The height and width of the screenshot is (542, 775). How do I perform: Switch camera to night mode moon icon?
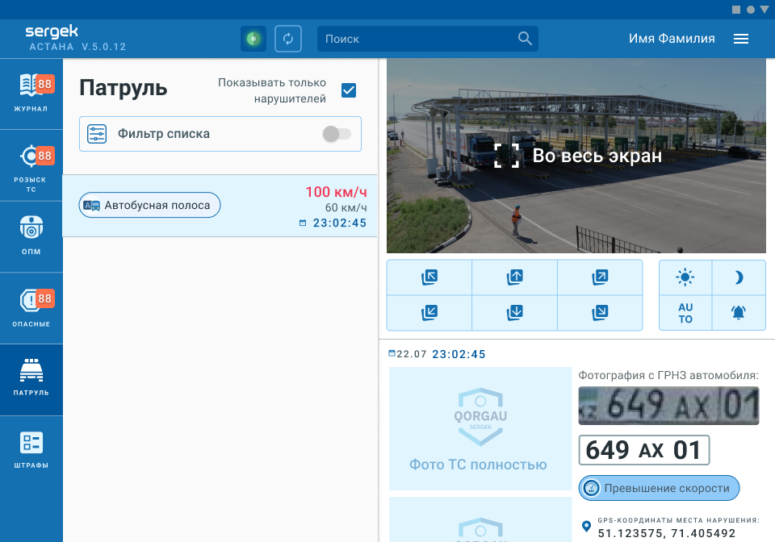pyautogui.click(x=738, y=277)
